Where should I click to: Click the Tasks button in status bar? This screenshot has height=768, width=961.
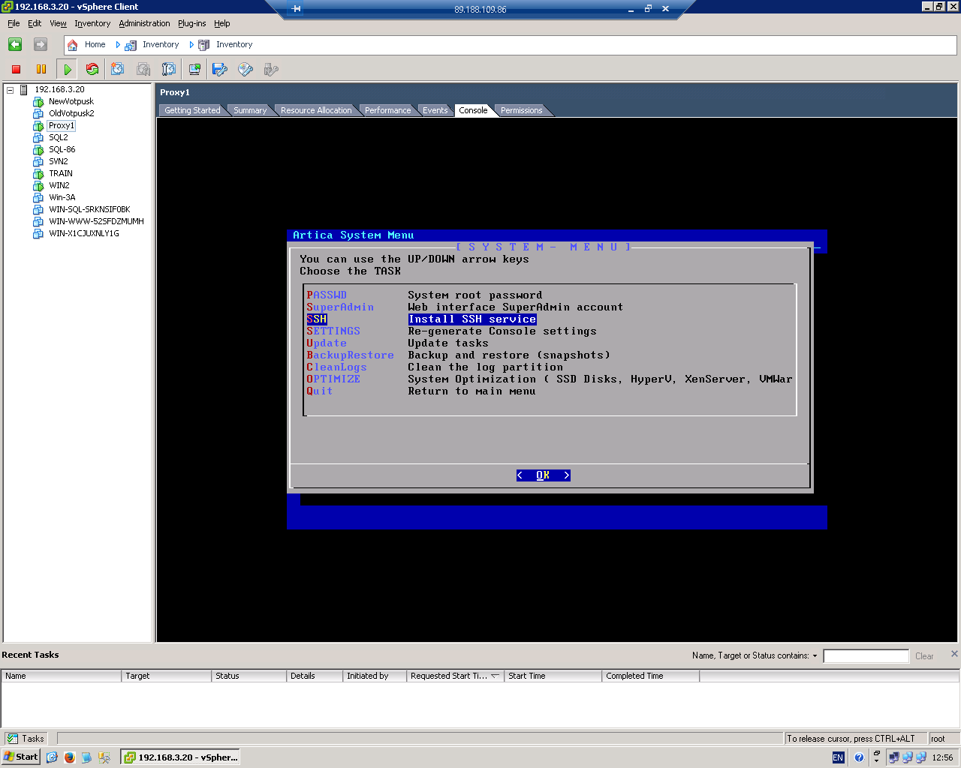(x=26, y=739)
